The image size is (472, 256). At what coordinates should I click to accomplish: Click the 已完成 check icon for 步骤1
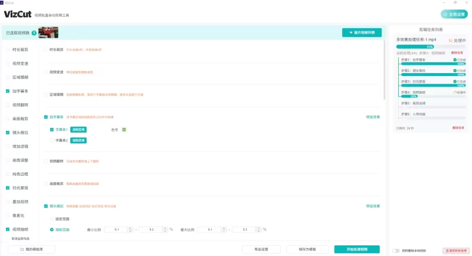pyautogui.click(x=455, y=60)
